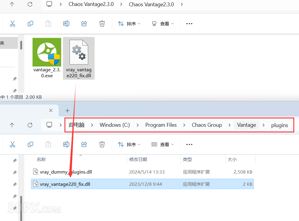The image size is (299, 221).
Task: Select the vantage_2.3.0.exe installer file
Action: pyautogui.click(x=47, y=58)
